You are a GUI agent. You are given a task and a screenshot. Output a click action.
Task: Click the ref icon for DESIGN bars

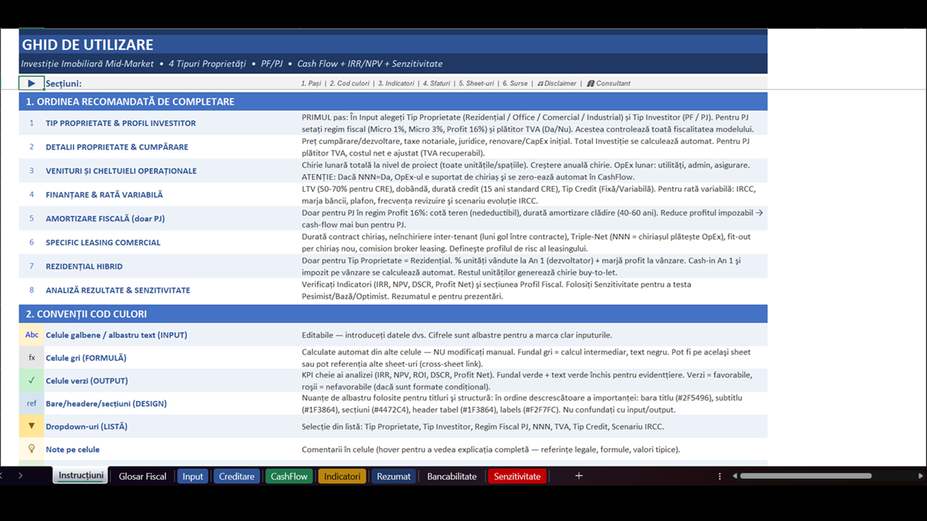tap(32, 404)
